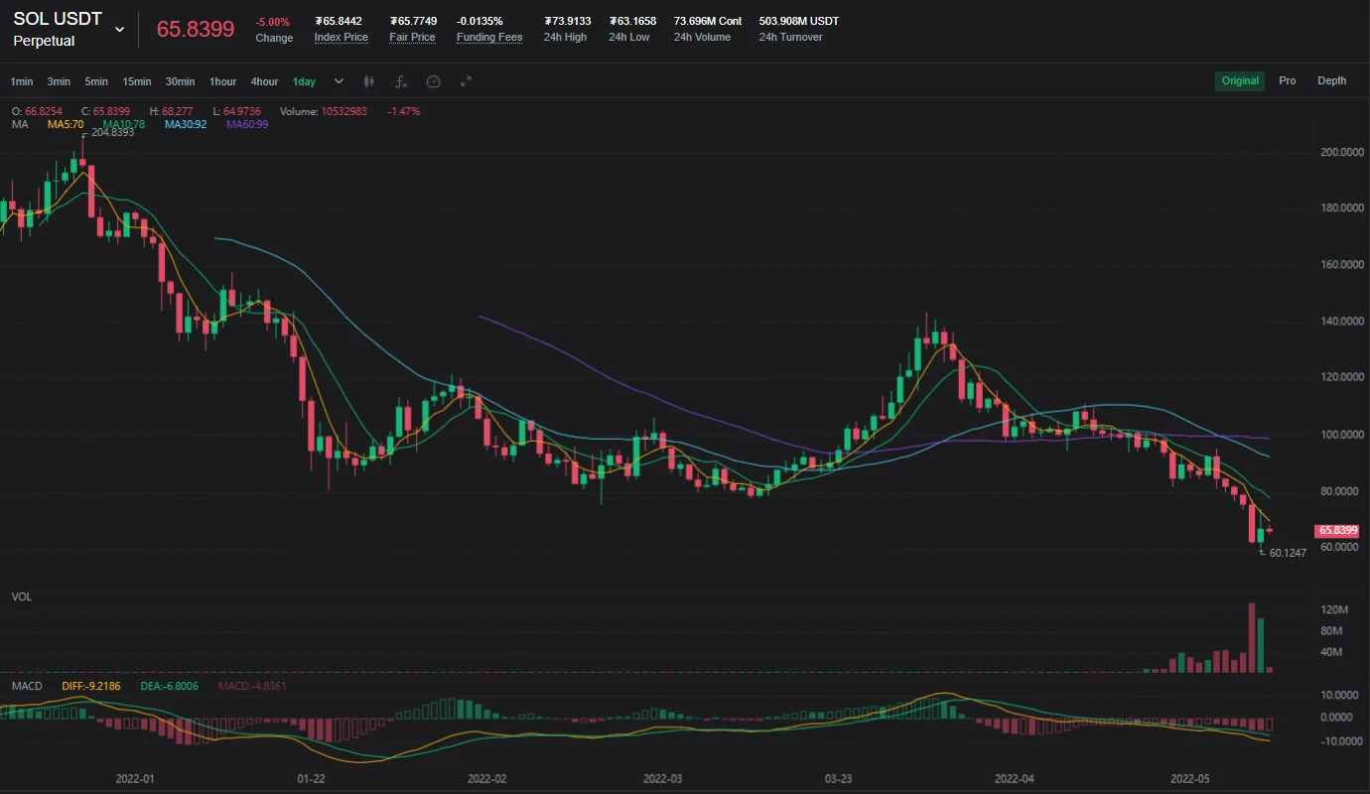Open the more timeframes dropdown arrow
The image size is (1370, 794).
339,81
